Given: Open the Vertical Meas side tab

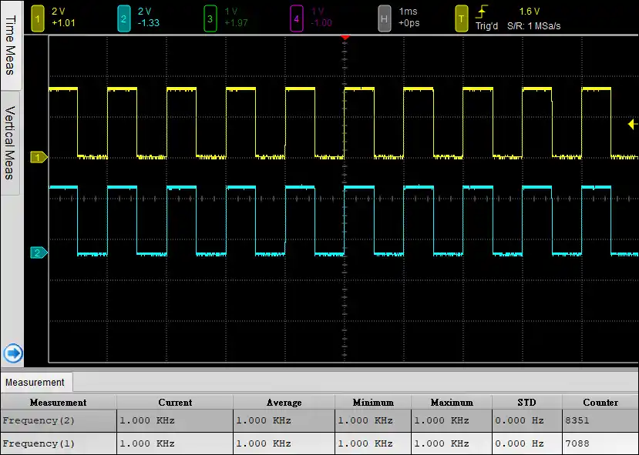Looking at the screenshot, I should pyautogui.click(x=10, y=143).
